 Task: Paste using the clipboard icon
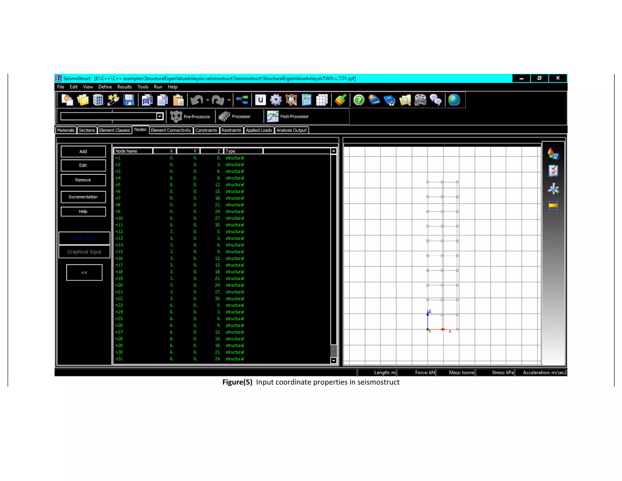[x=178, y=100]
